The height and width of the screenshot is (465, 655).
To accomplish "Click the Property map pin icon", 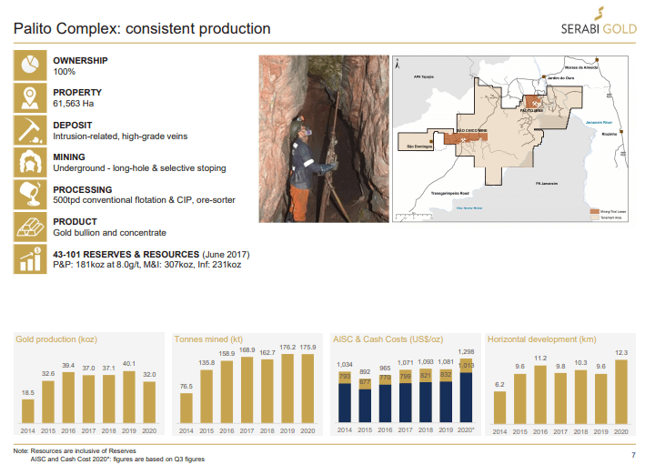I will click(x=30, y=97).
